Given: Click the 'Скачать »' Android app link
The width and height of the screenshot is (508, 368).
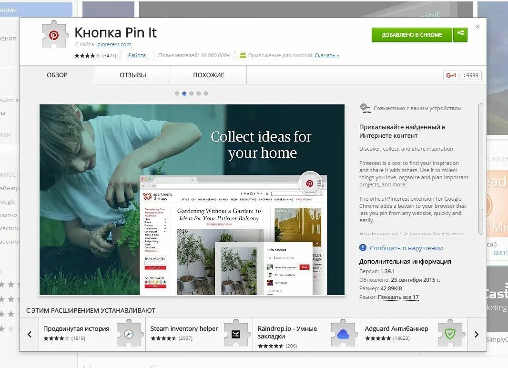Looking at the screenshot, I should [x=326, y=55].
